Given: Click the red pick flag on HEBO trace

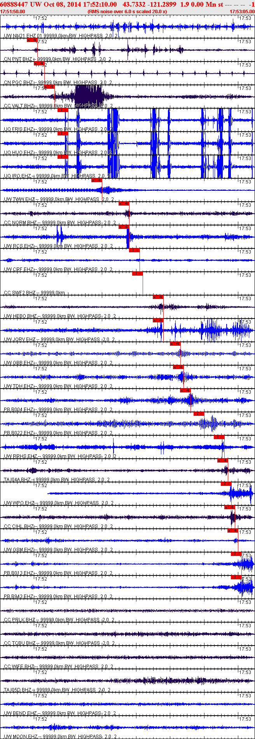Looking at the screenshot, I should point(158,297).
